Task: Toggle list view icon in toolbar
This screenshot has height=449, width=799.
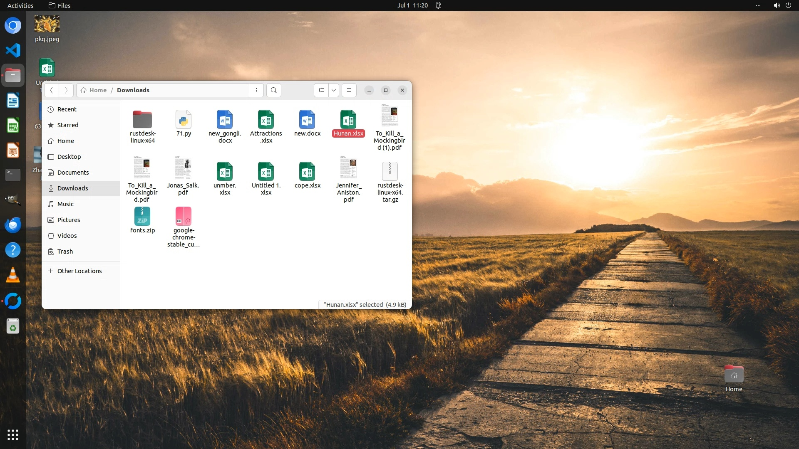Action: click(321, 90)
